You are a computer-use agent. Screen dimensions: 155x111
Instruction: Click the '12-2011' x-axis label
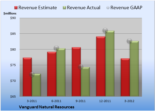105,101
